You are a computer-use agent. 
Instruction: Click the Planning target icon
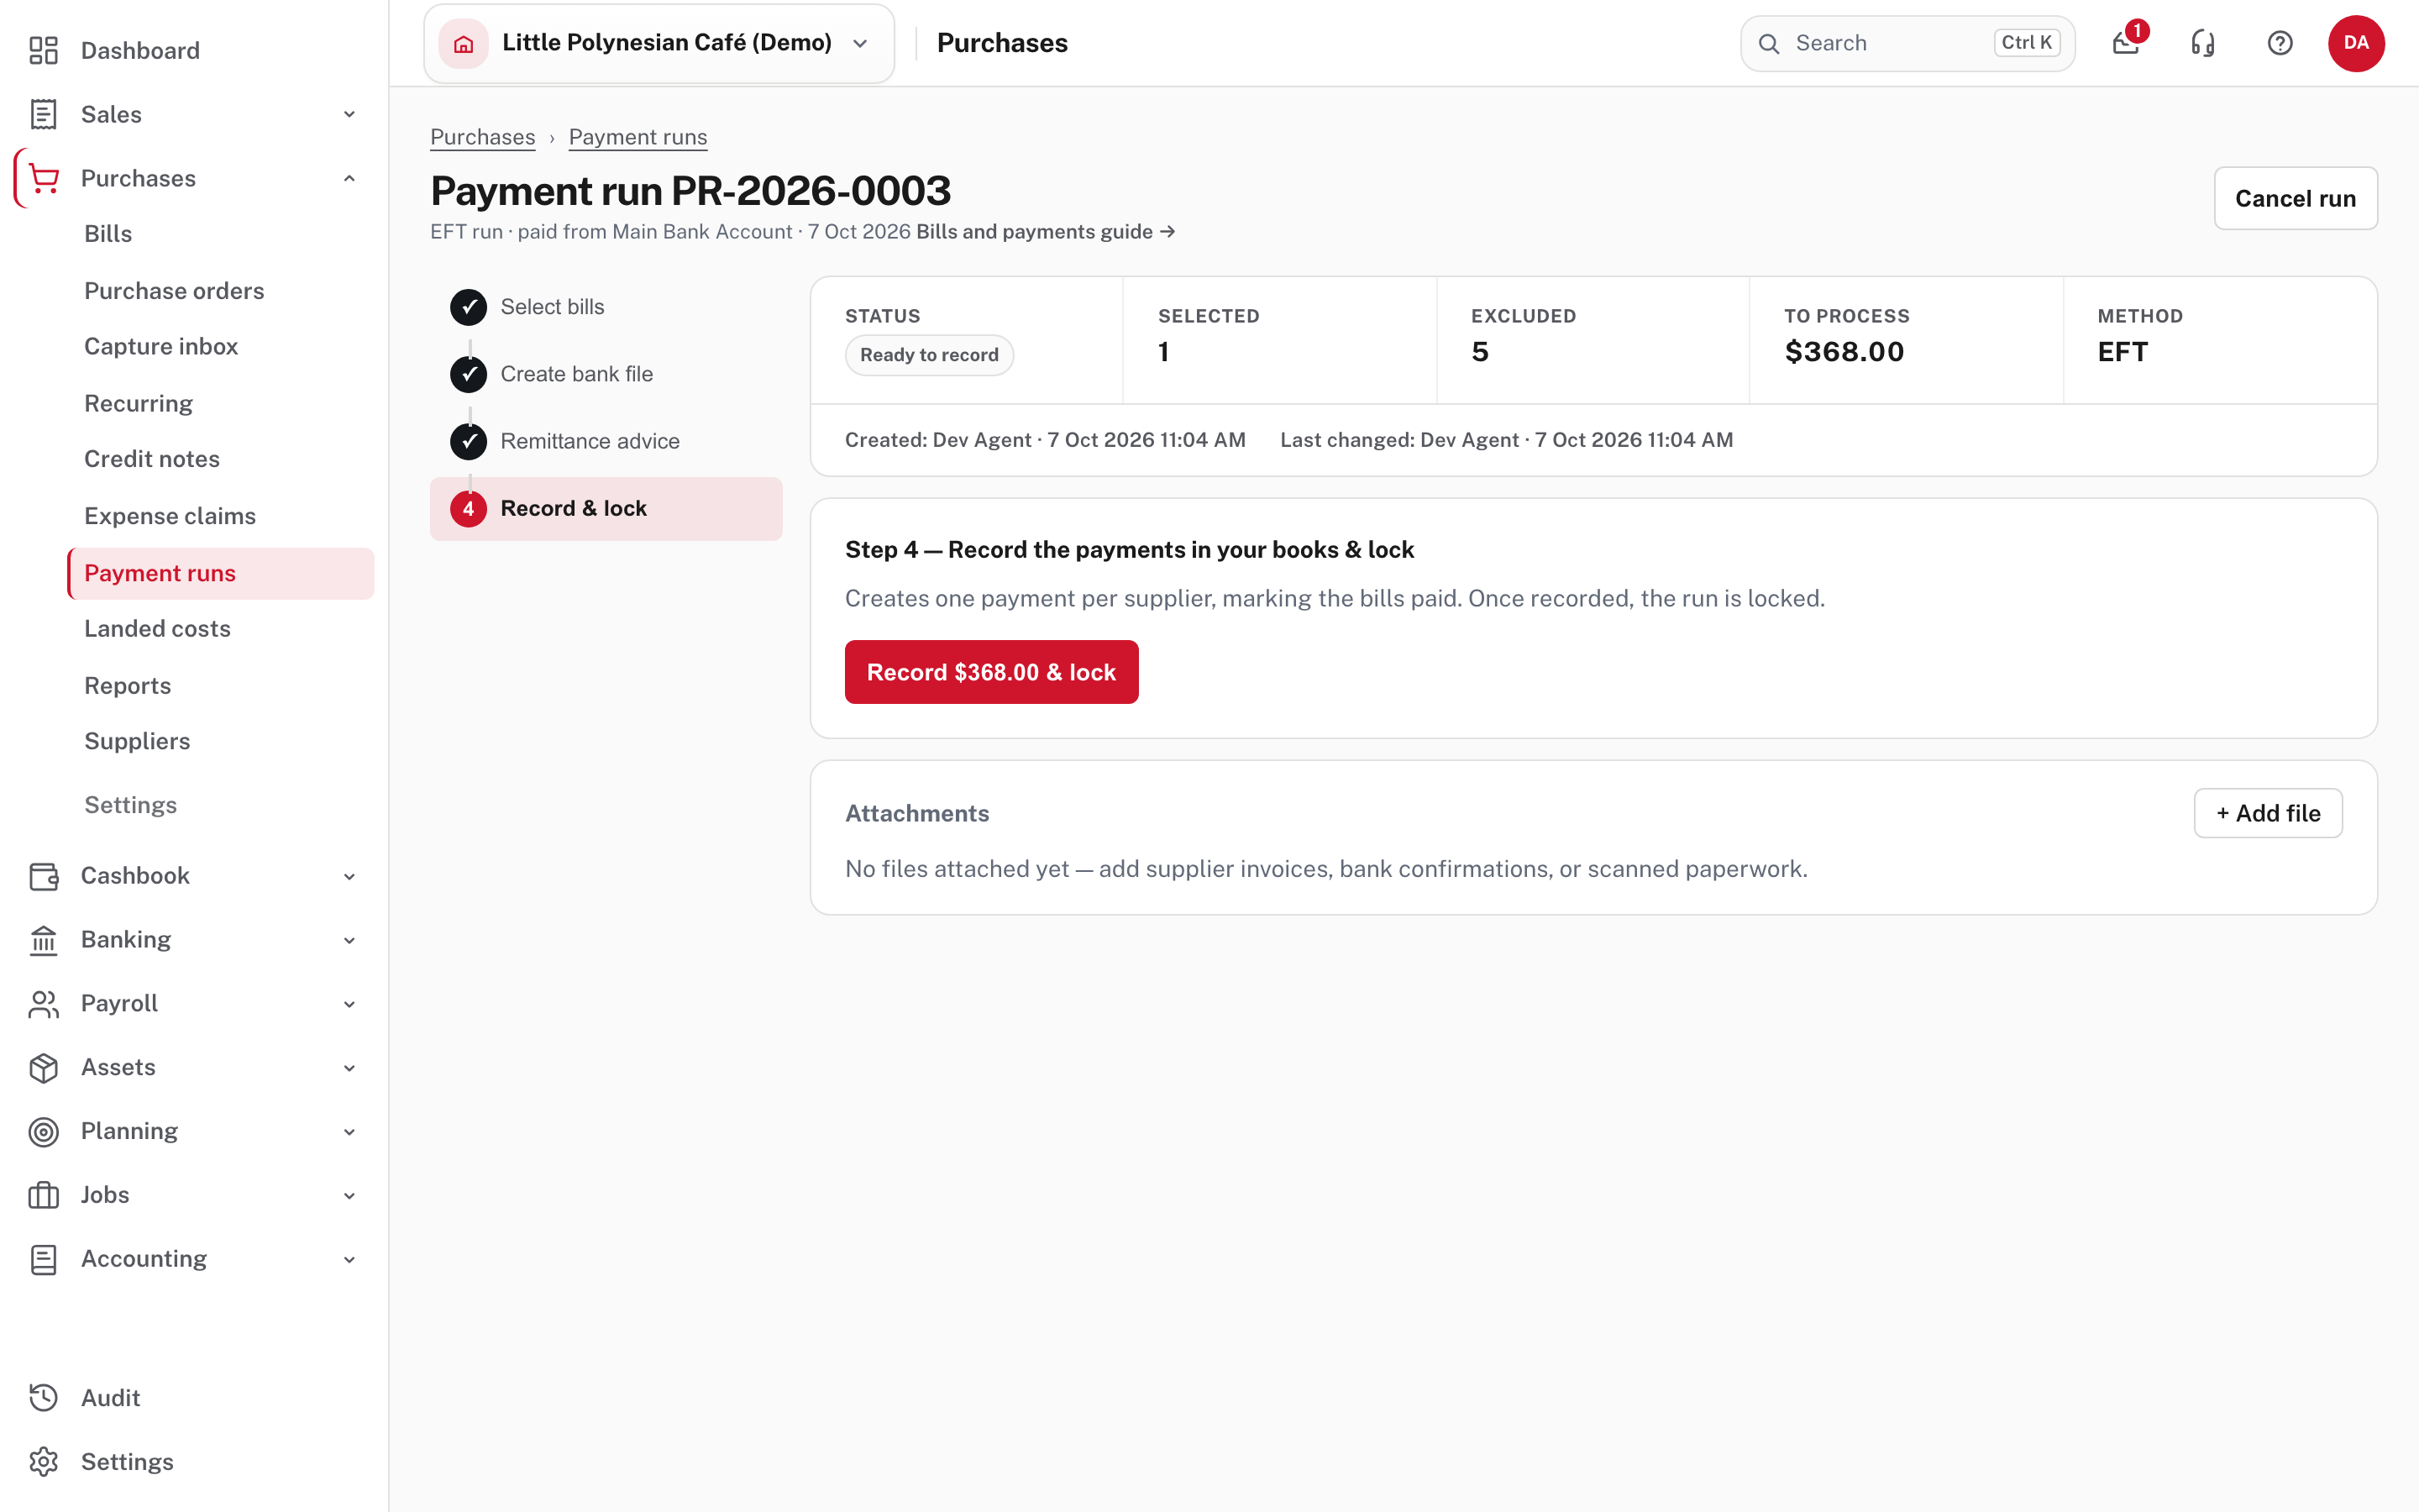pos(43,1131)
